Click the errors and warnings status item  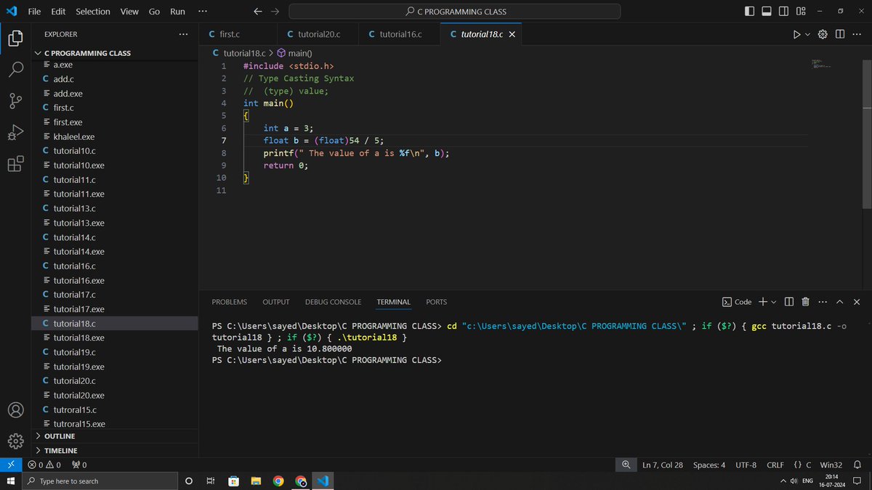click(x=44, y=465)
